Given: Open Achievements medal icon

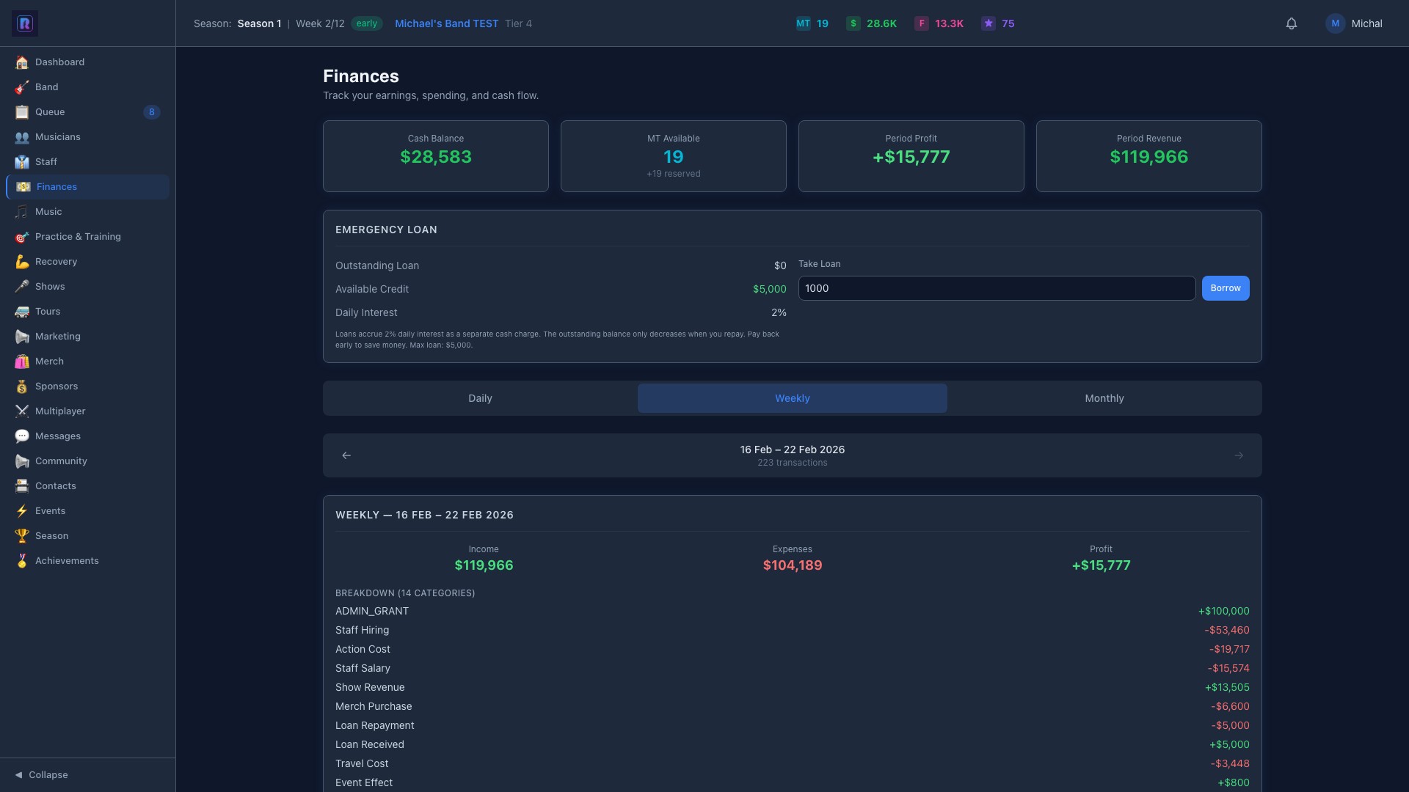Looking at the screenshot, I should pyautogui.click(x=22, y=561).
